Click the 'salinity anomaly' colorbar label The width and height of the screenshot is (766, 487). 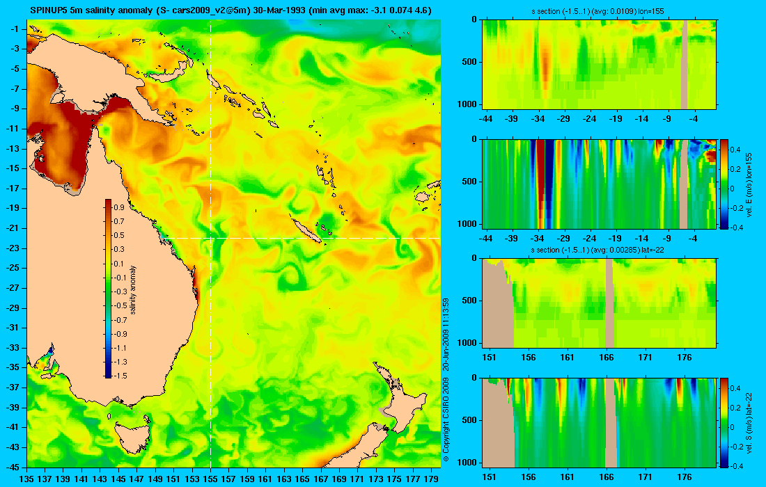coord(134,290)
